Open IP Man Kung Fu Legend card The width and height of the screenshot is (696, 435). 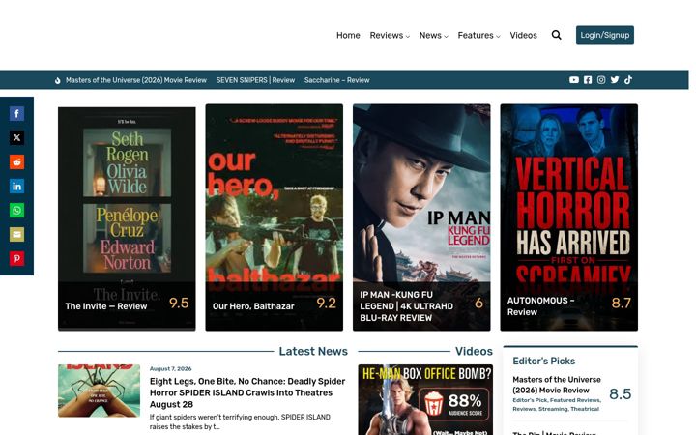click(x=421, y=217)
